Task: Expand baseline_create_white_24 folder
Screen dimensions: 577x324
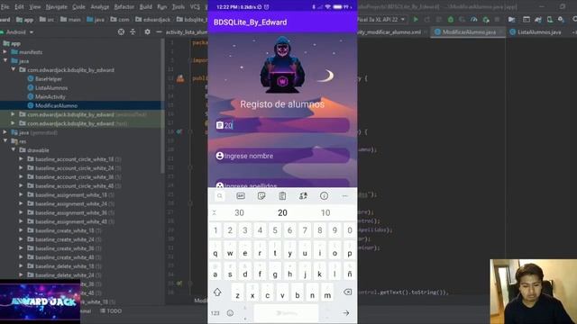Action: [21, 239]
